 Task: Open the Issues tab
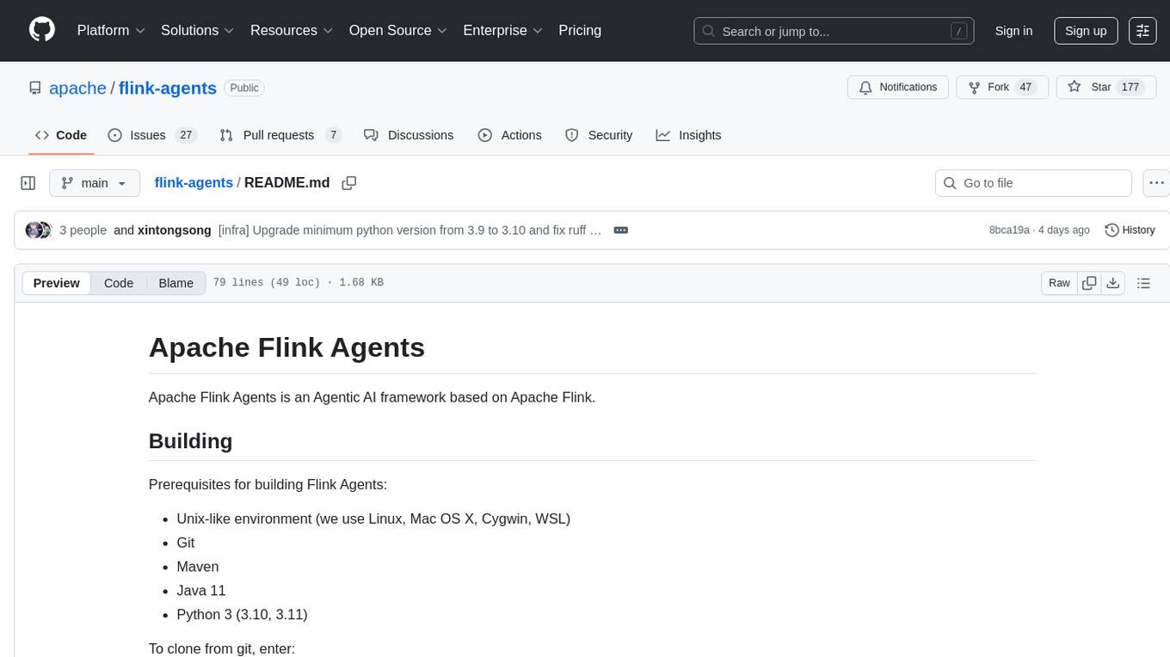[x=152, y=135]
